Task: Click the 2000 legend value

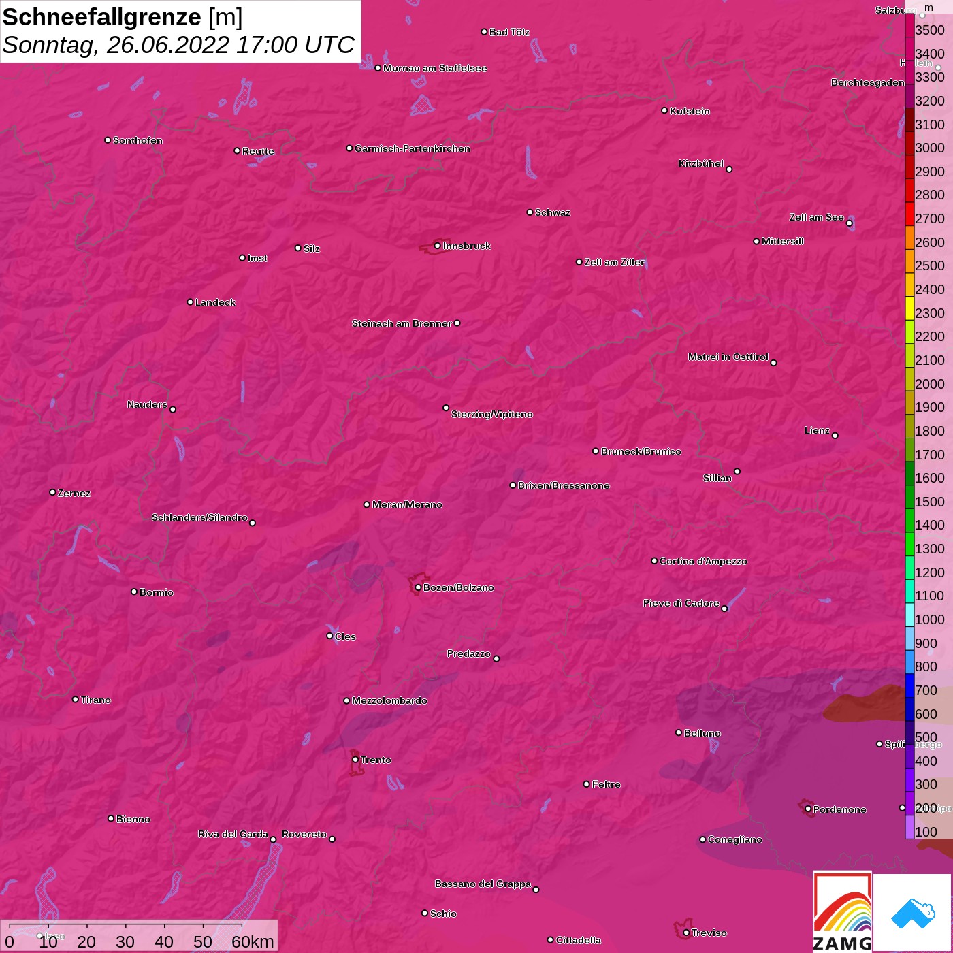Action: (930, 384)
